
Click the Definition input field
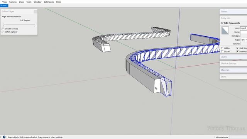pyautogui.click(x=244, y=36)
